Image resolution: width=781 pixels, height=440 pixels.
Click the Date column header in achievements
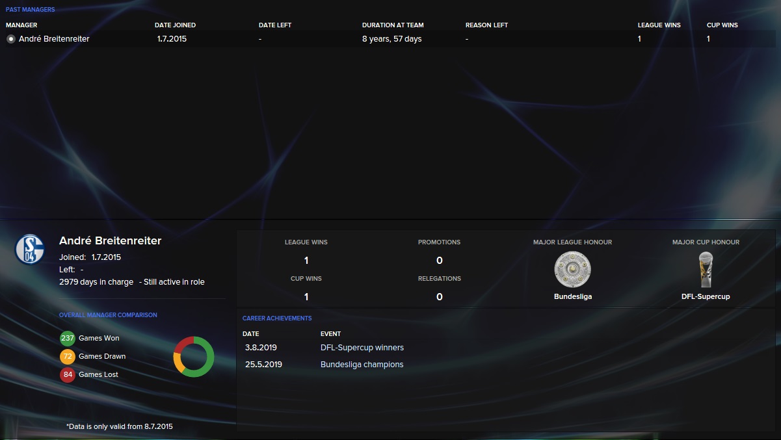click(250, 334)
